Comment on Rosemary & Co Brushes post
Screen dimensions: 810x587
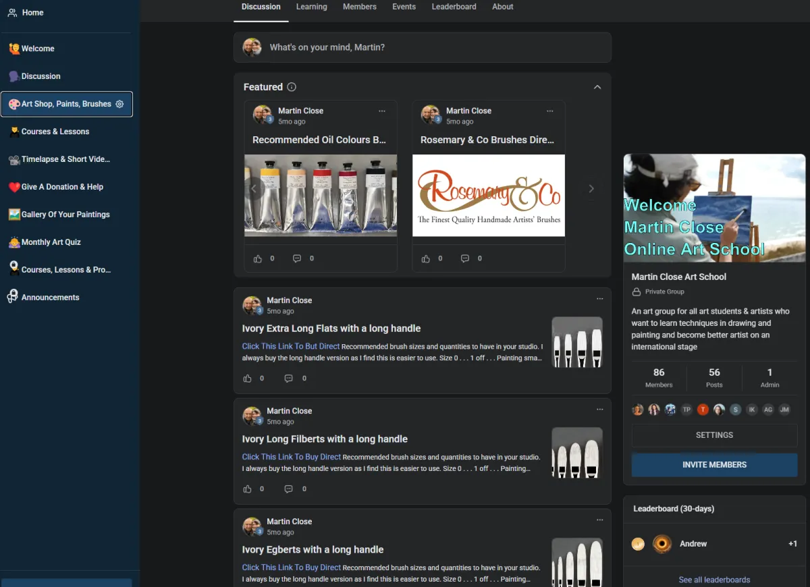465,258
